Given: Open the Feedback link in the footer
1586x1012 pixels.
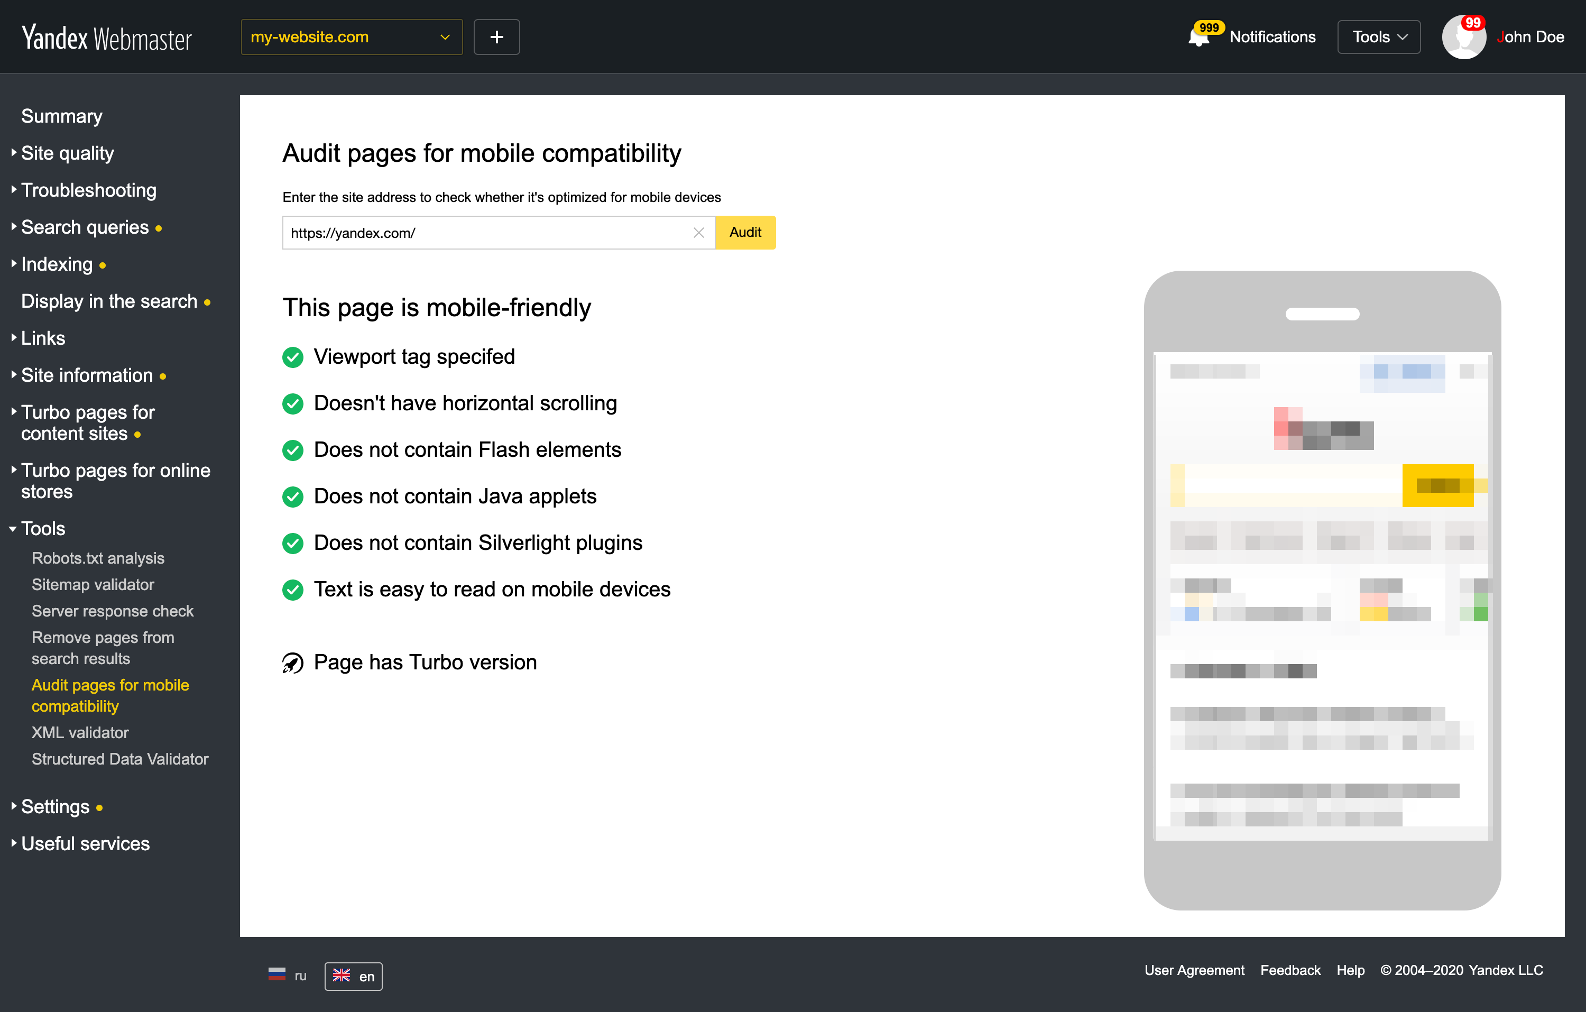Looking at the screenshot, I should coord(1289,970).
